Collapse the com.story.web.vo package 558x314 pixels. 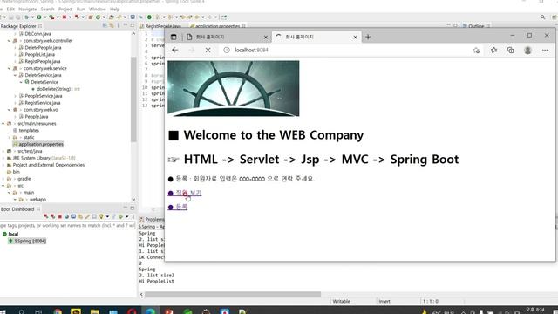[x=10, y=110]
